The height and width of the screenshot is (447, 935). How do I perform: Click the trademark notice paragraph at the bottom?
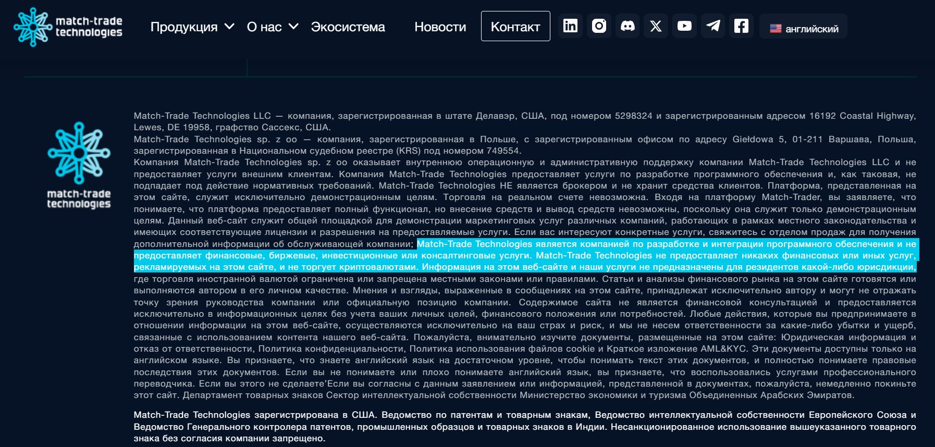[x=525, y=427]
